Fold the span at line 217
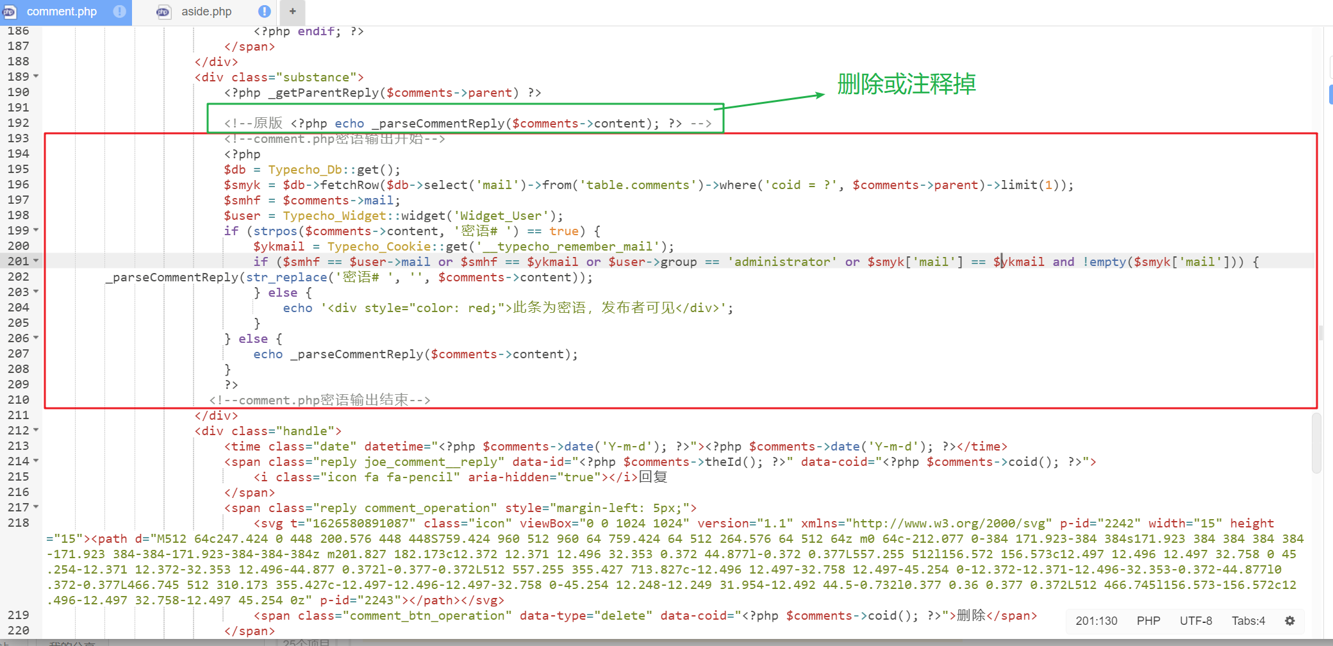 (36, 507)
